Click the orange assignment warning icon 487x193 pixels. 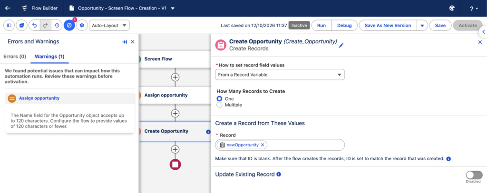coord(12,98)
